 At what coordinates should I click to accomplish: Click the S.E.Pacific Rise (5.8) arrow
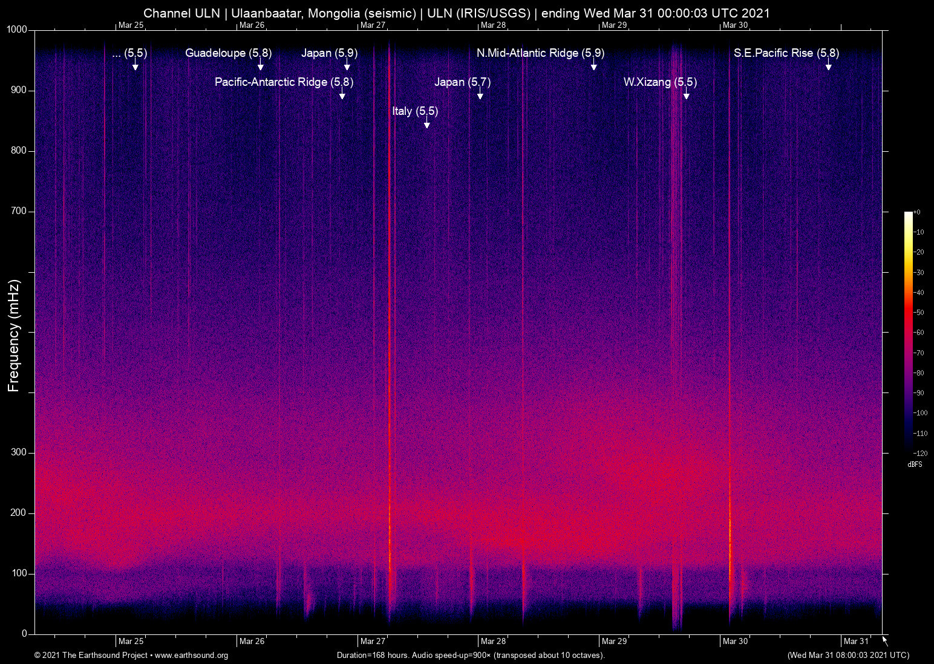[x=828, y=68]
